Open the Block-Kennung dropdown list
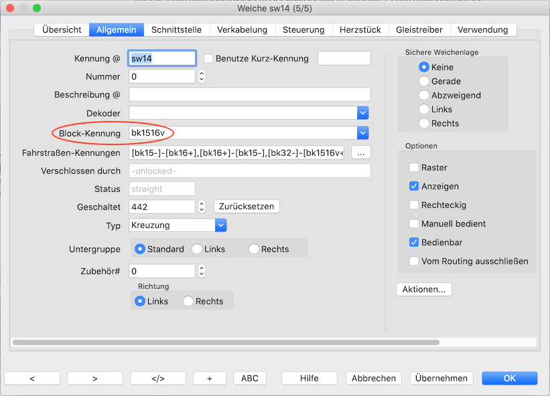The height and width of the screenshot is (396, 550). point(363,133)
